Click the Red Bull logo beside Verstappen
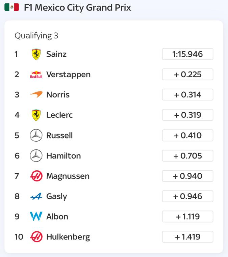228x257 pixels. point(36,75)
